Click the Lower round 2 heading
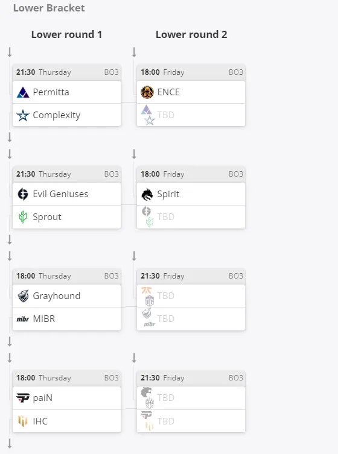 pos(191,34)
